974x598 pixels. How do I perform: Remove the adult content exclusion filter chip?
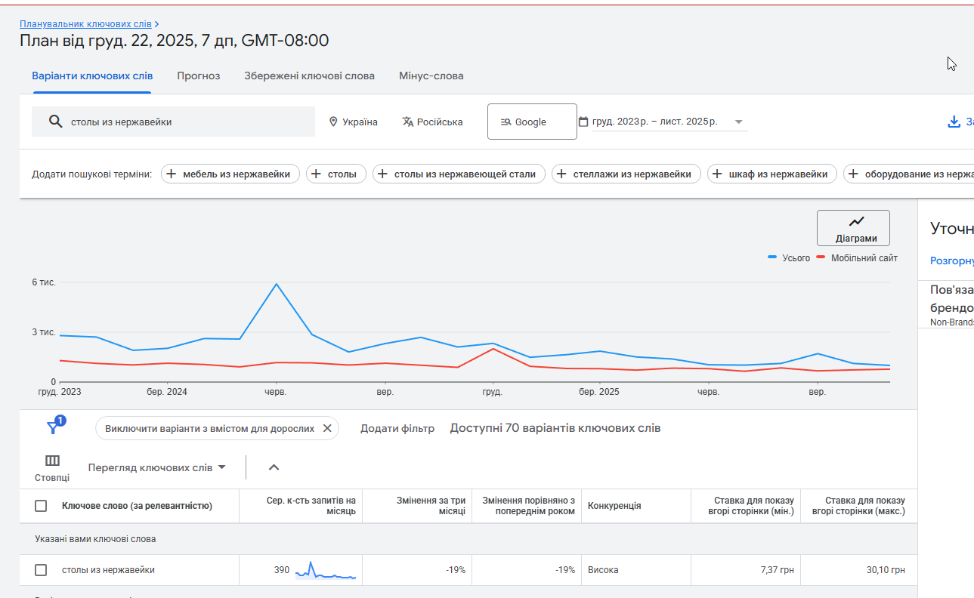pyautogui.click(x=327, y=428)
